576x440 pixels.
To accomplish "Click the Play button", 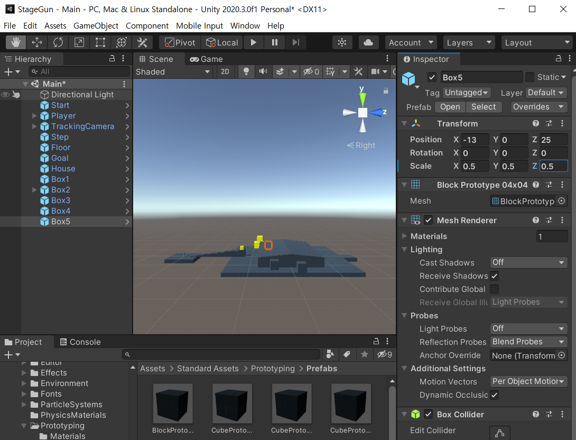I will (254, 43).
